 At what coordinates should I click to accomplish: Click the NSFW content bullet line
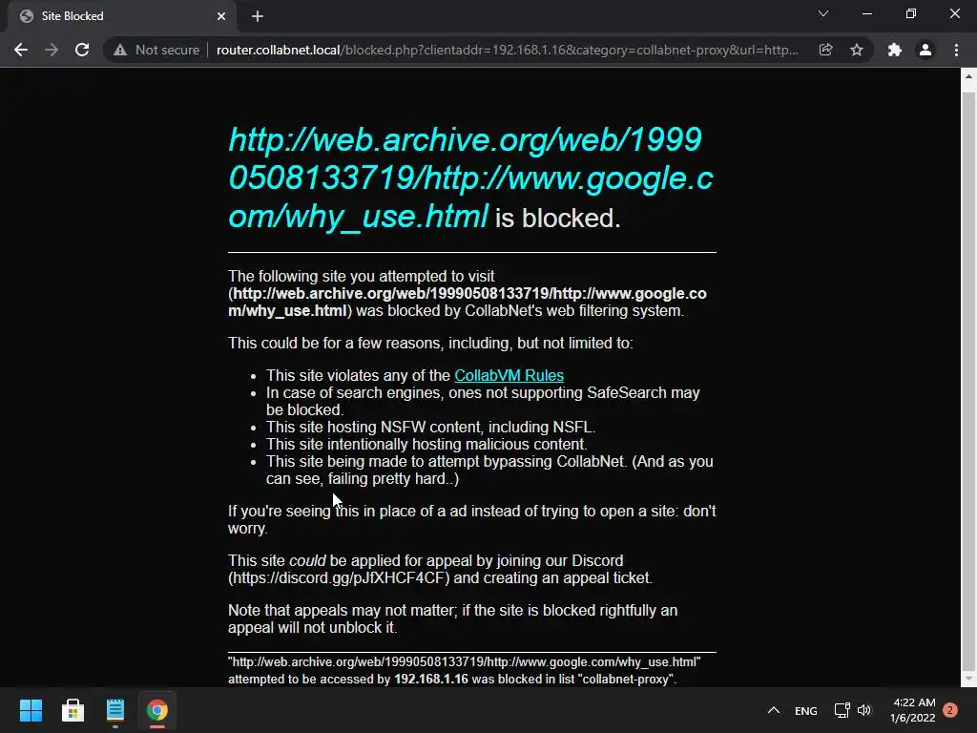click(430, 427)
